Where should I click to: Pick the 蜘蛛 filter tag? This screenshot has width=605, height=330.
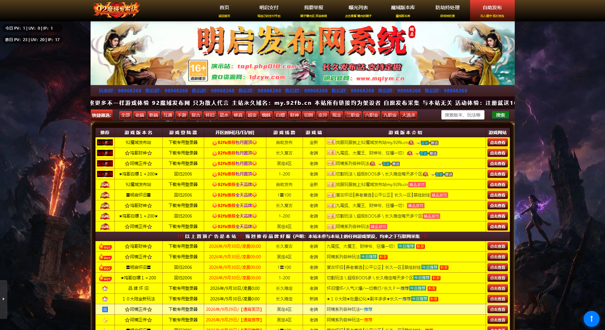coord(266,115)
